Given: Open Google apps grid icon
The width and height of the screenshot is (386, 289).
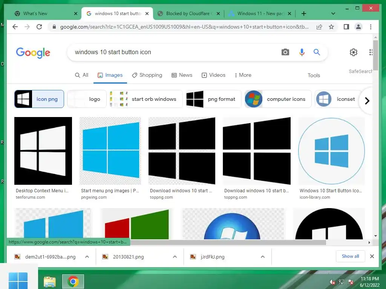Looking at the screenshot, I should [371, 52].
